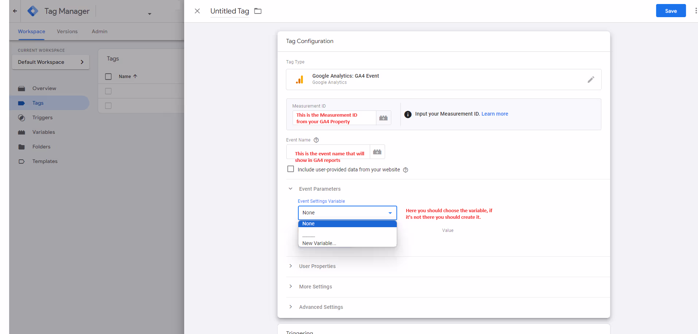The width and height of the screenshot is (698, 334).
Task: Click into the Measurement ID input field
Action: point(334,118)
